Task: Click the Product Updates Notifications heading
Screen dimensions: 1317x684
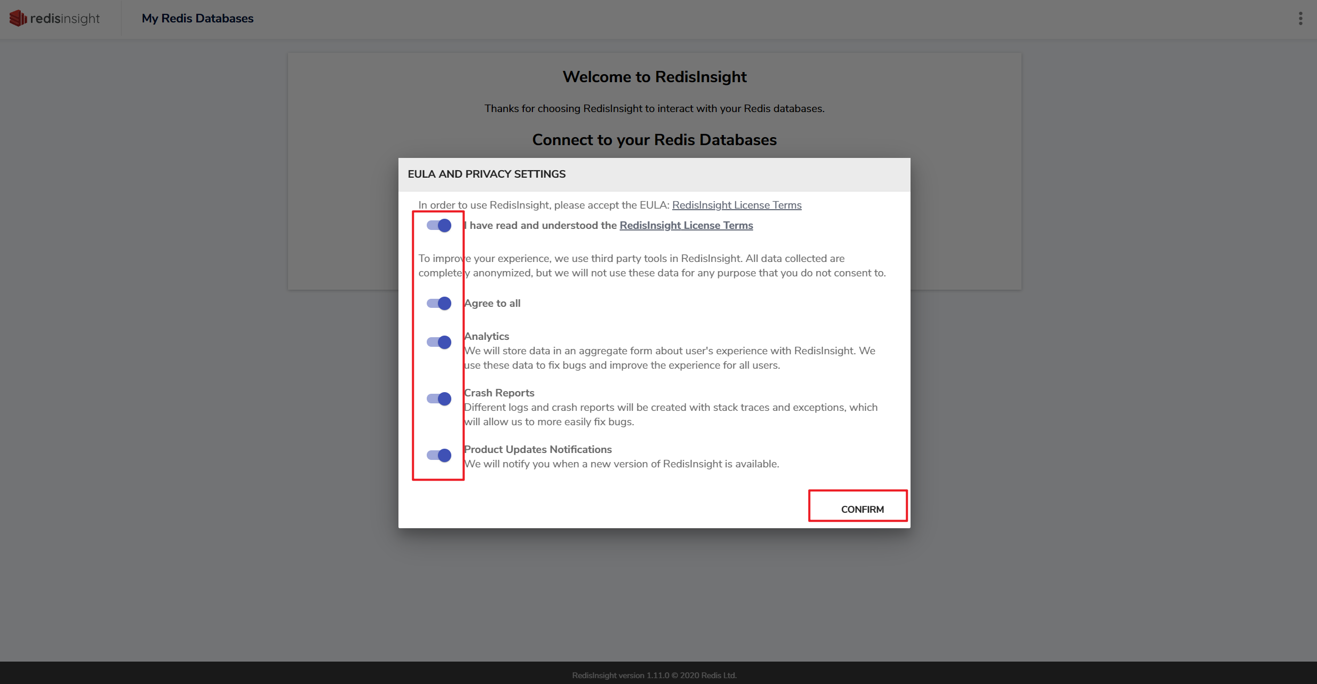Action: [x=538, y=450]
